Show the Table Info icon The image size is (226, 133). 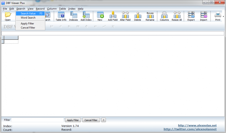coord(61,16)
